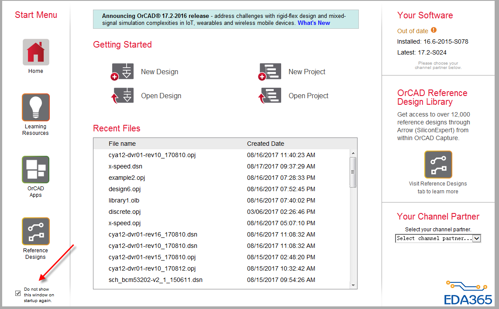Click the New Design label
The image size is (499, 309).
point(159,72)
